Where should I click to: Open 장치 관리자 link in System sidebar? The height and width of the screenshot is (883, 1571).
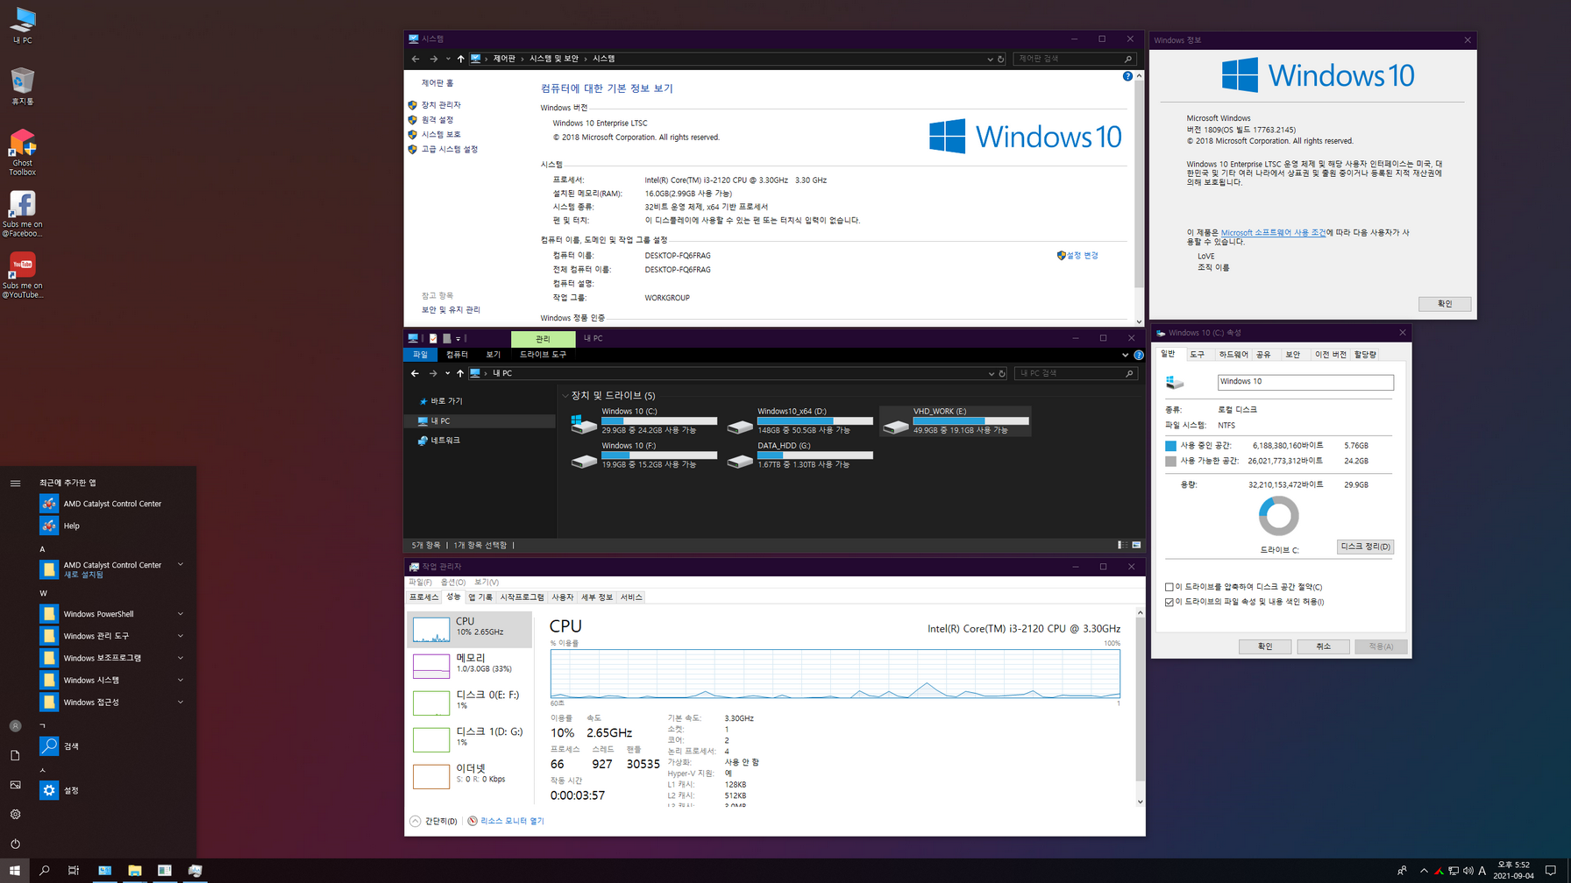click(441, 105)
